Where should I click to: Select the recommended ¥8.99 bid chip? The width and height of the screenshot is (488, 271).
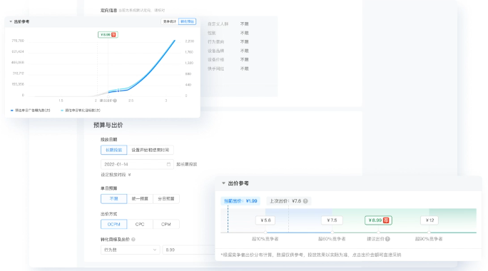pyautogui.click(x=378, y=220)
